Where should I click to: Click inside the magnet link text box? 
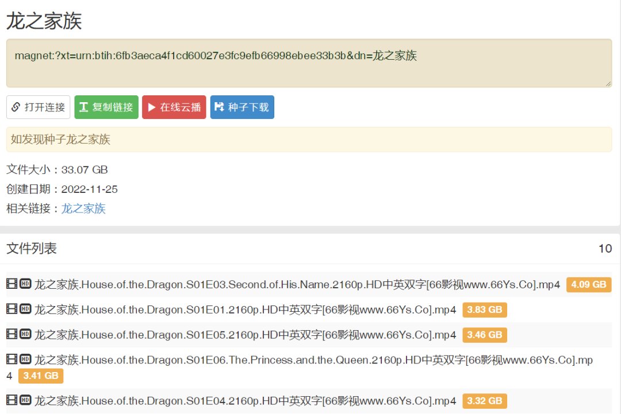click(309, 63)
